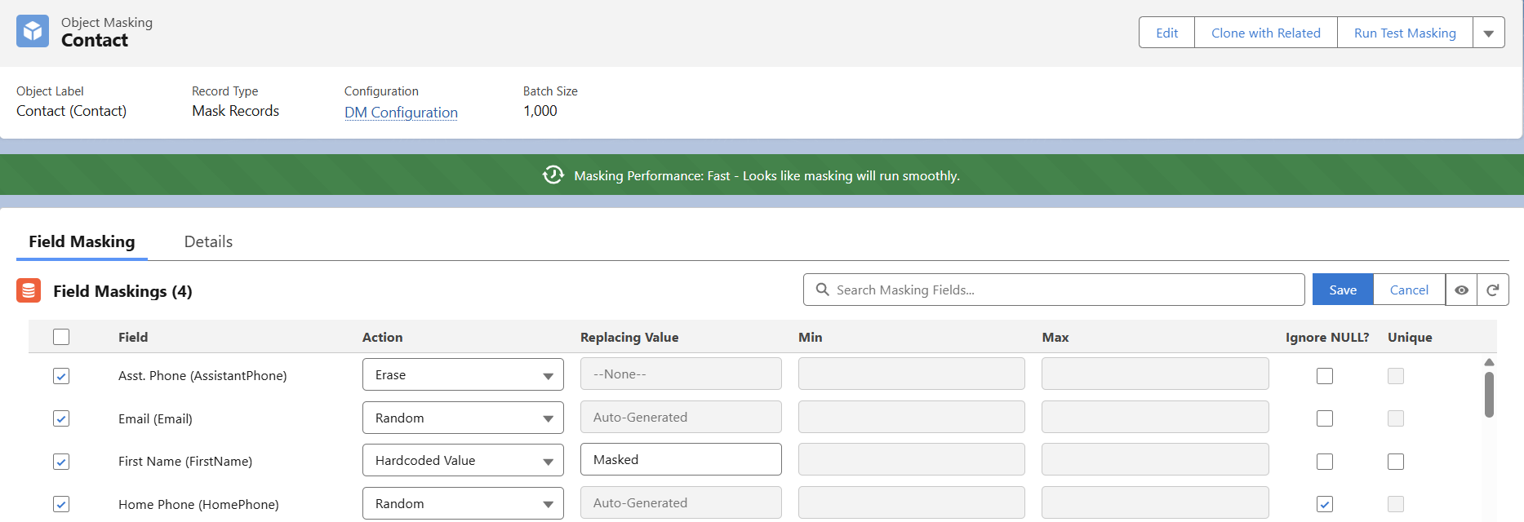Click the Object Masking cube icon
Screen dimensions: 1524x522
click(33, 31)
